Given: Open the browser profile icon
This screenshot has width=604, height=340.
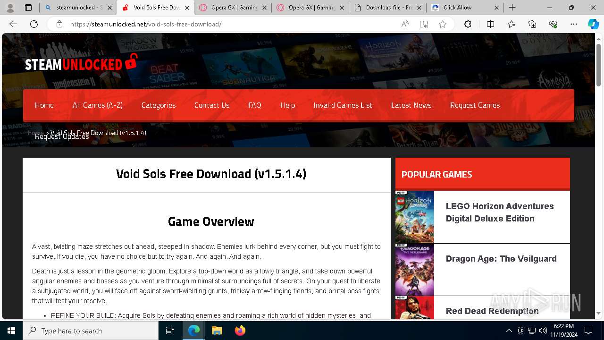Looking at the screenshot, I should pos(10,8).
